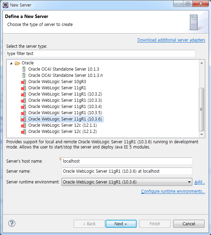The width and height of the screenshot is (211, 235).
Task: Open Configure runtime environments link
Action: (173, 191)
